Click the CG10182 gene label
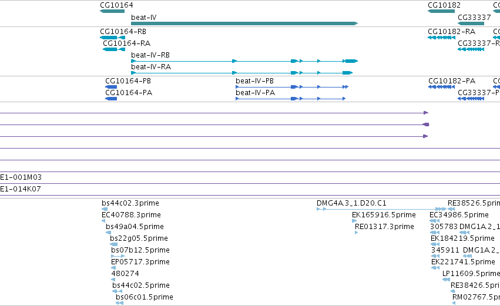Viewport: 500px width, 306px height. coord(444,5)
